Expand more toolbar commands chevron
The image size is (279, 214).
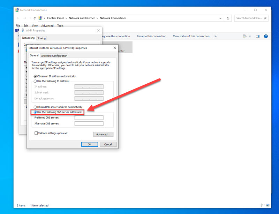pos(216,36)
